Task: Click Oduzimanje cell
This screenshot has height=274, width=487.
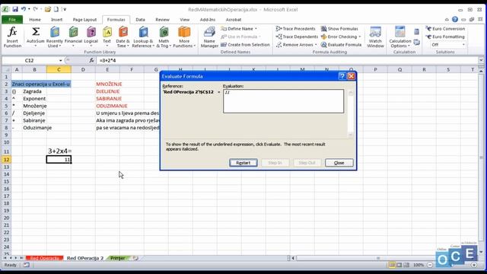Action: point(34,127)
